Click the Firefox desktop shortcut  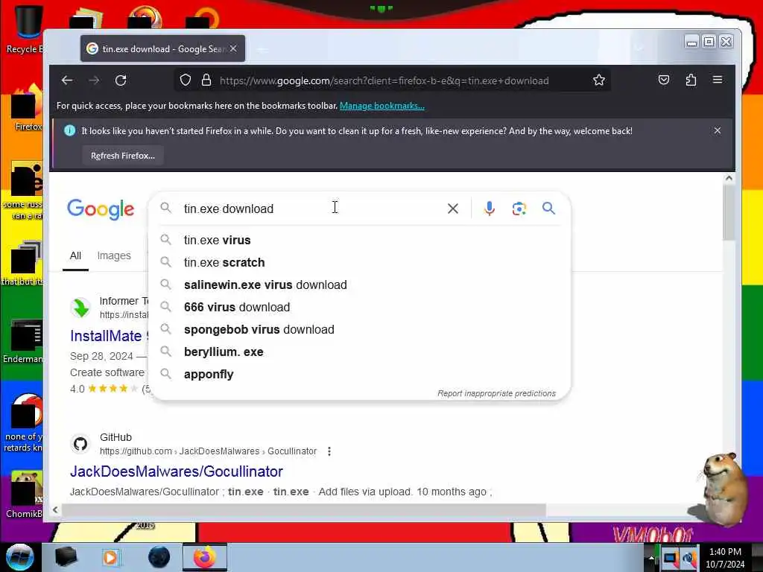[x=25, y=108]
